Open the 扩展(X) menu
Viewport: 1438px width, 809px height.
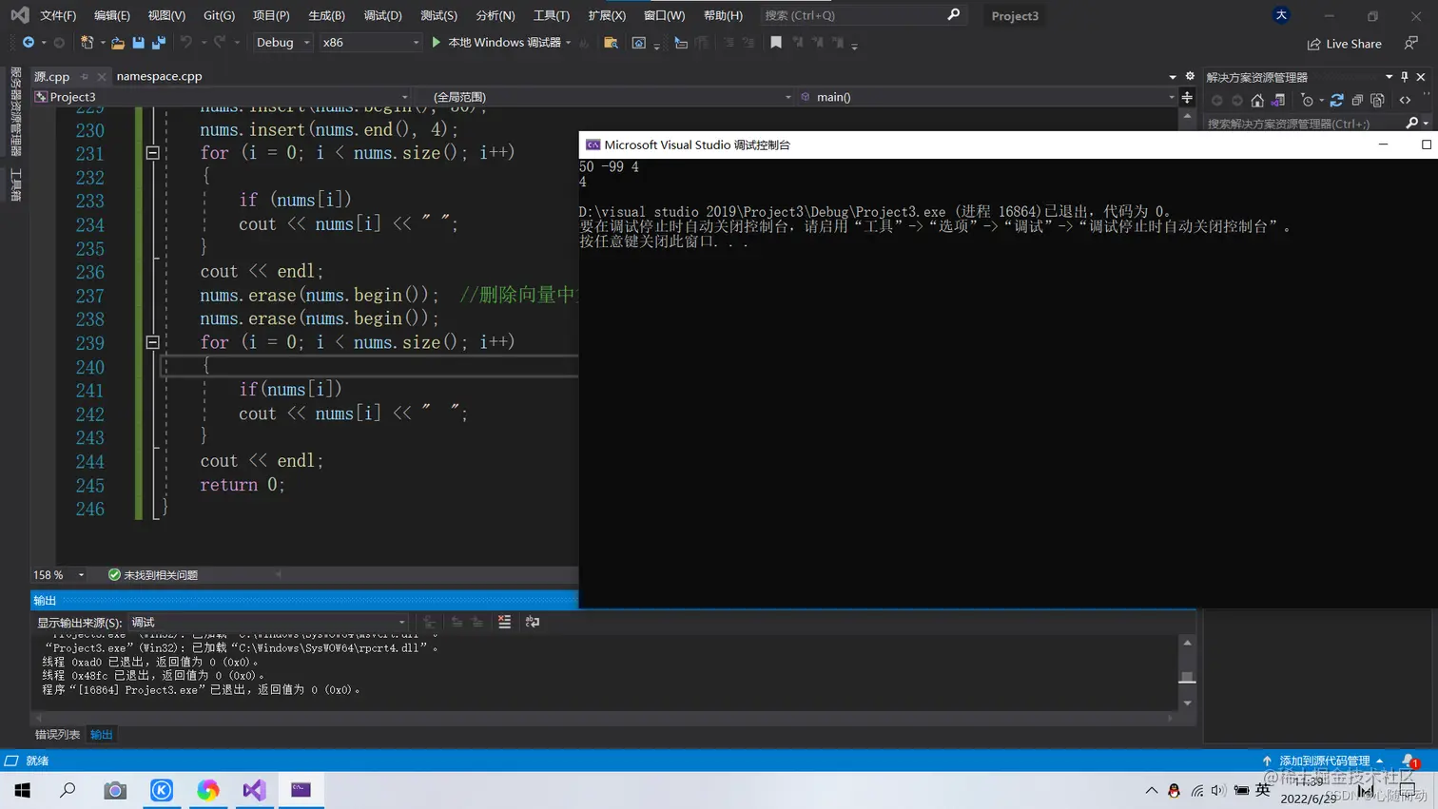607,15
